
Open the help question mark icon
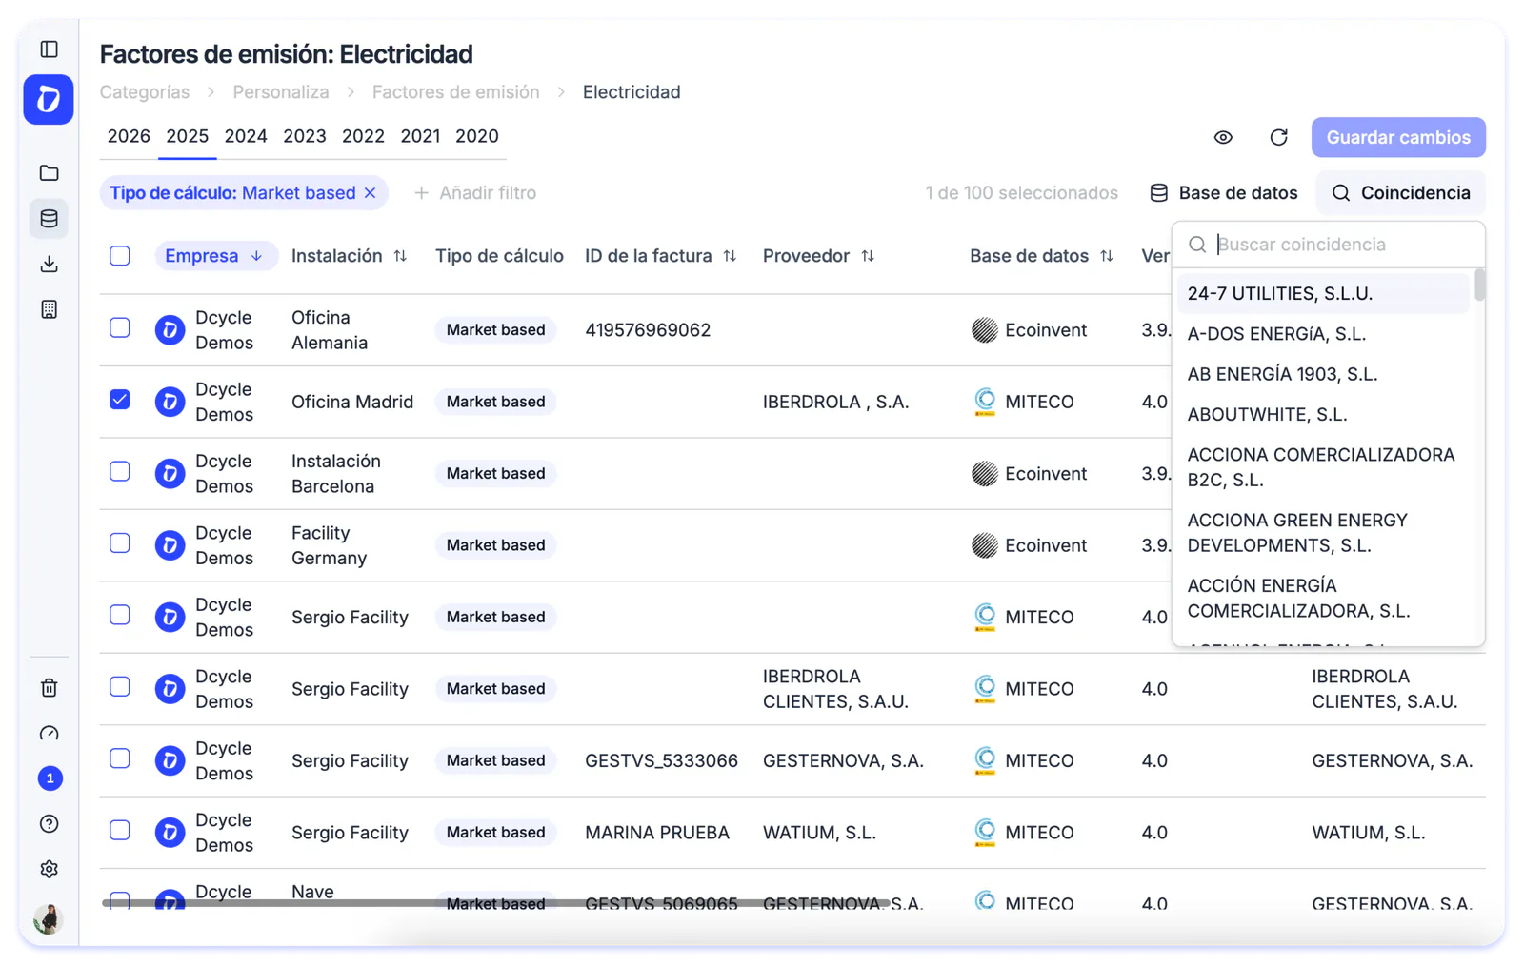tap(50, 824)
